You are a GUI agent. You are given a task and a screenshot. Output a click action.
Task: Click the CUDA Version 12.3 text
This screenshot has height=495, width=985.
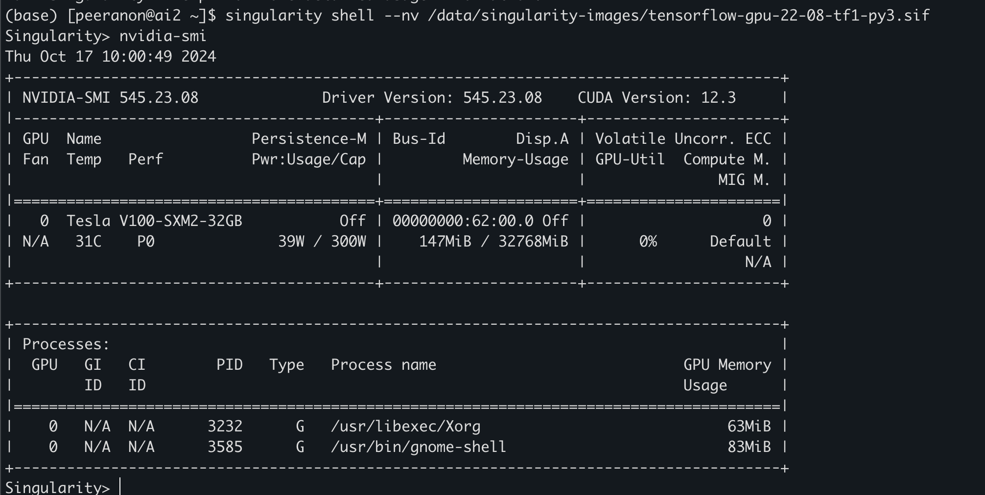click(x=657, y=98)
